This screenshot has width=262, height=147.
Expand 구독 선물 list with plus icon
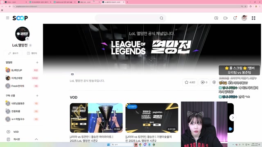pos(37,96)
